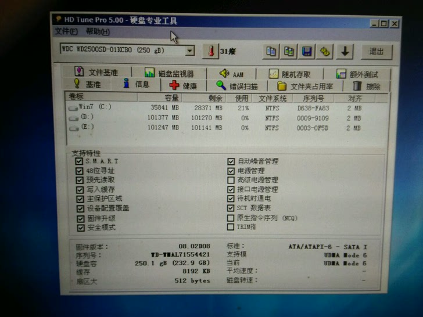The image size is (423, 317).
Task: Switch to the 磁盘监视器 tab
Action: point(169,73)
